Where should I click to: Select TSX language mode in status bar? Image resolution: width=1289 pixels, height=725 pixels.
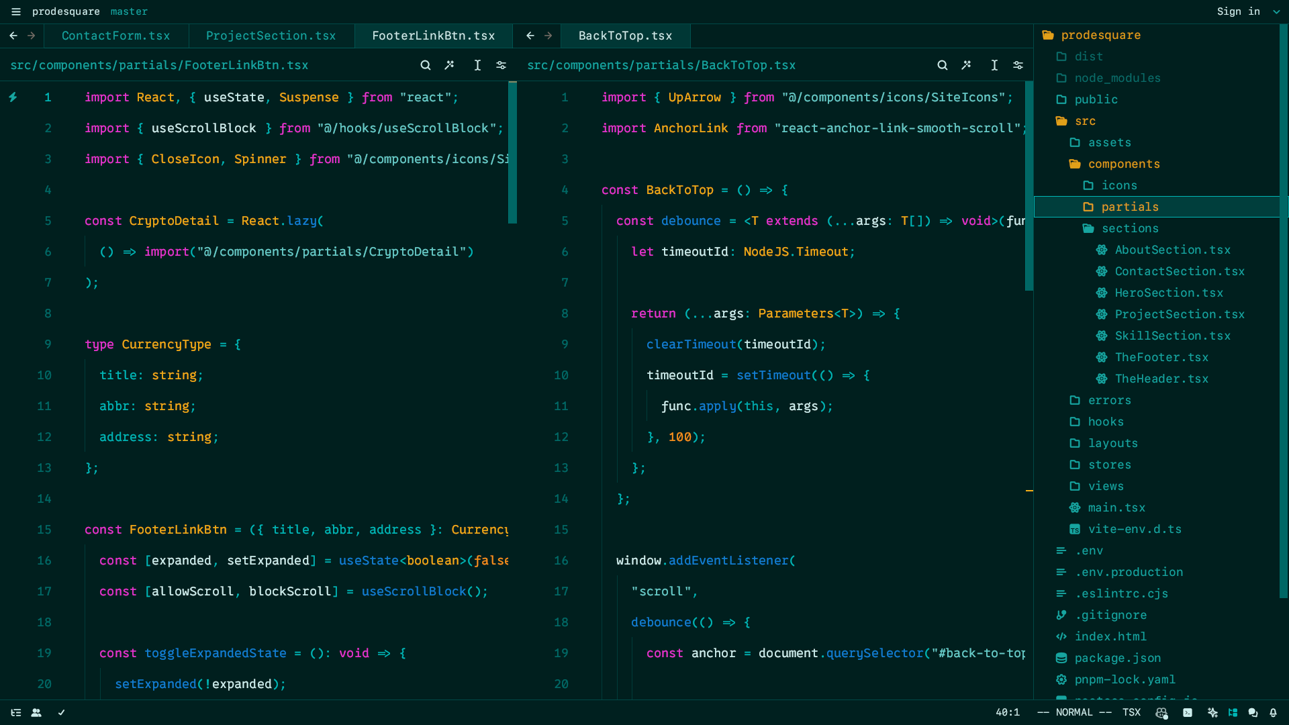click(x=1131, y=713)
